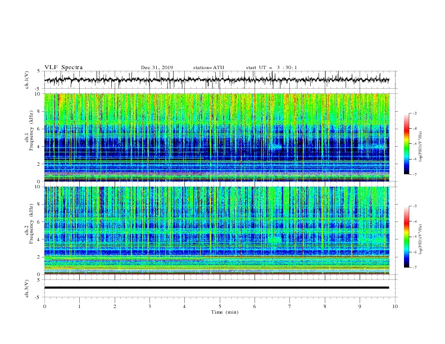
Task: Click the time axis tick label "5"
Action: point(220,306)
